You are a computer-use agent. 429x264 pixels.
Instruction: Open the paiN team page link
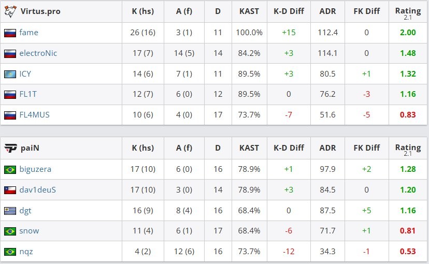30,148
